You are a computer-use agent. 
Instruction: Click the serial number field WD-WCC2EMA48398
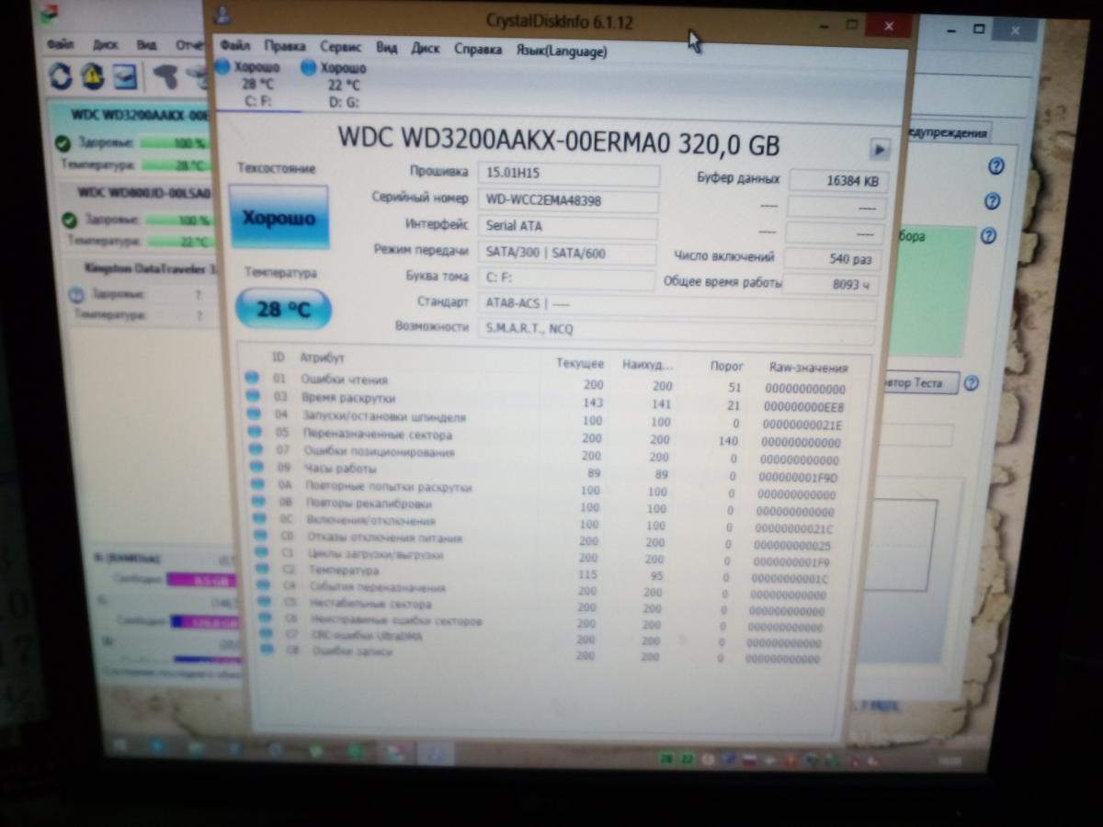click(568, 200)
